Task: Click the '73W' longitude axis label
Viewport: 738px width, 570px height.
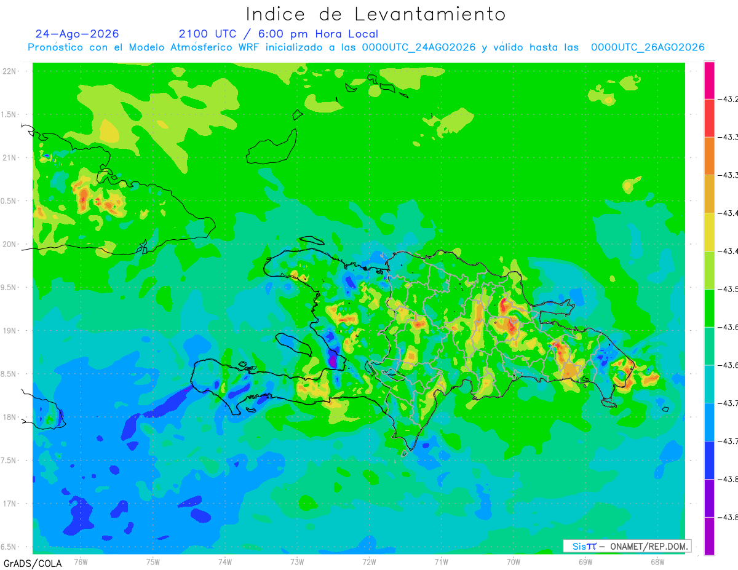Action: tap(297, 561)
